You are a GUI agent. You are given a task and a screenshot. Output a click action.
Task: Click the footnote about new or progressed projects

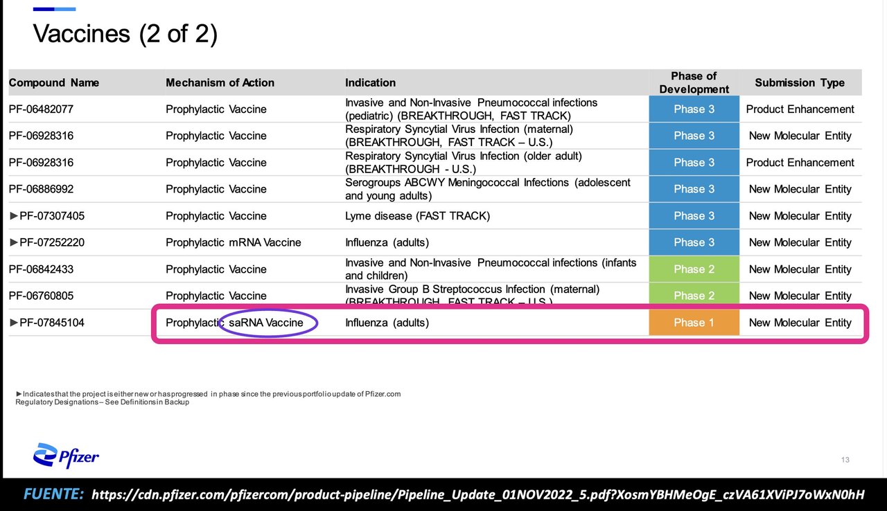coord(208,394)
